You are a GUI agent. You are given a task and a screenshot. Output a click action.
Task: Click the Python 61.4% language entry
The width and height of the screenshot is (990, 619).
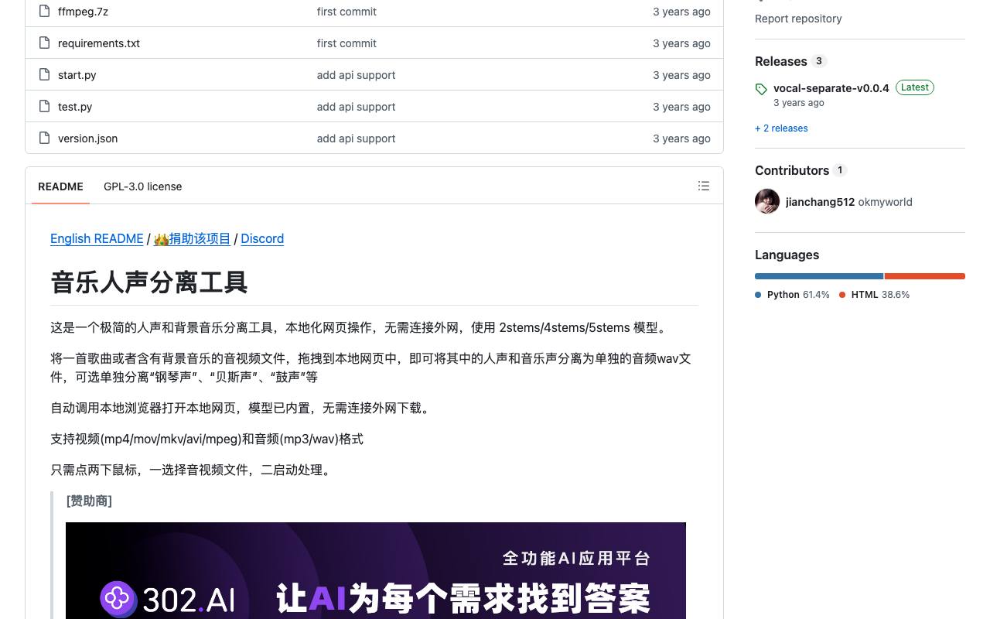[792, 295]
